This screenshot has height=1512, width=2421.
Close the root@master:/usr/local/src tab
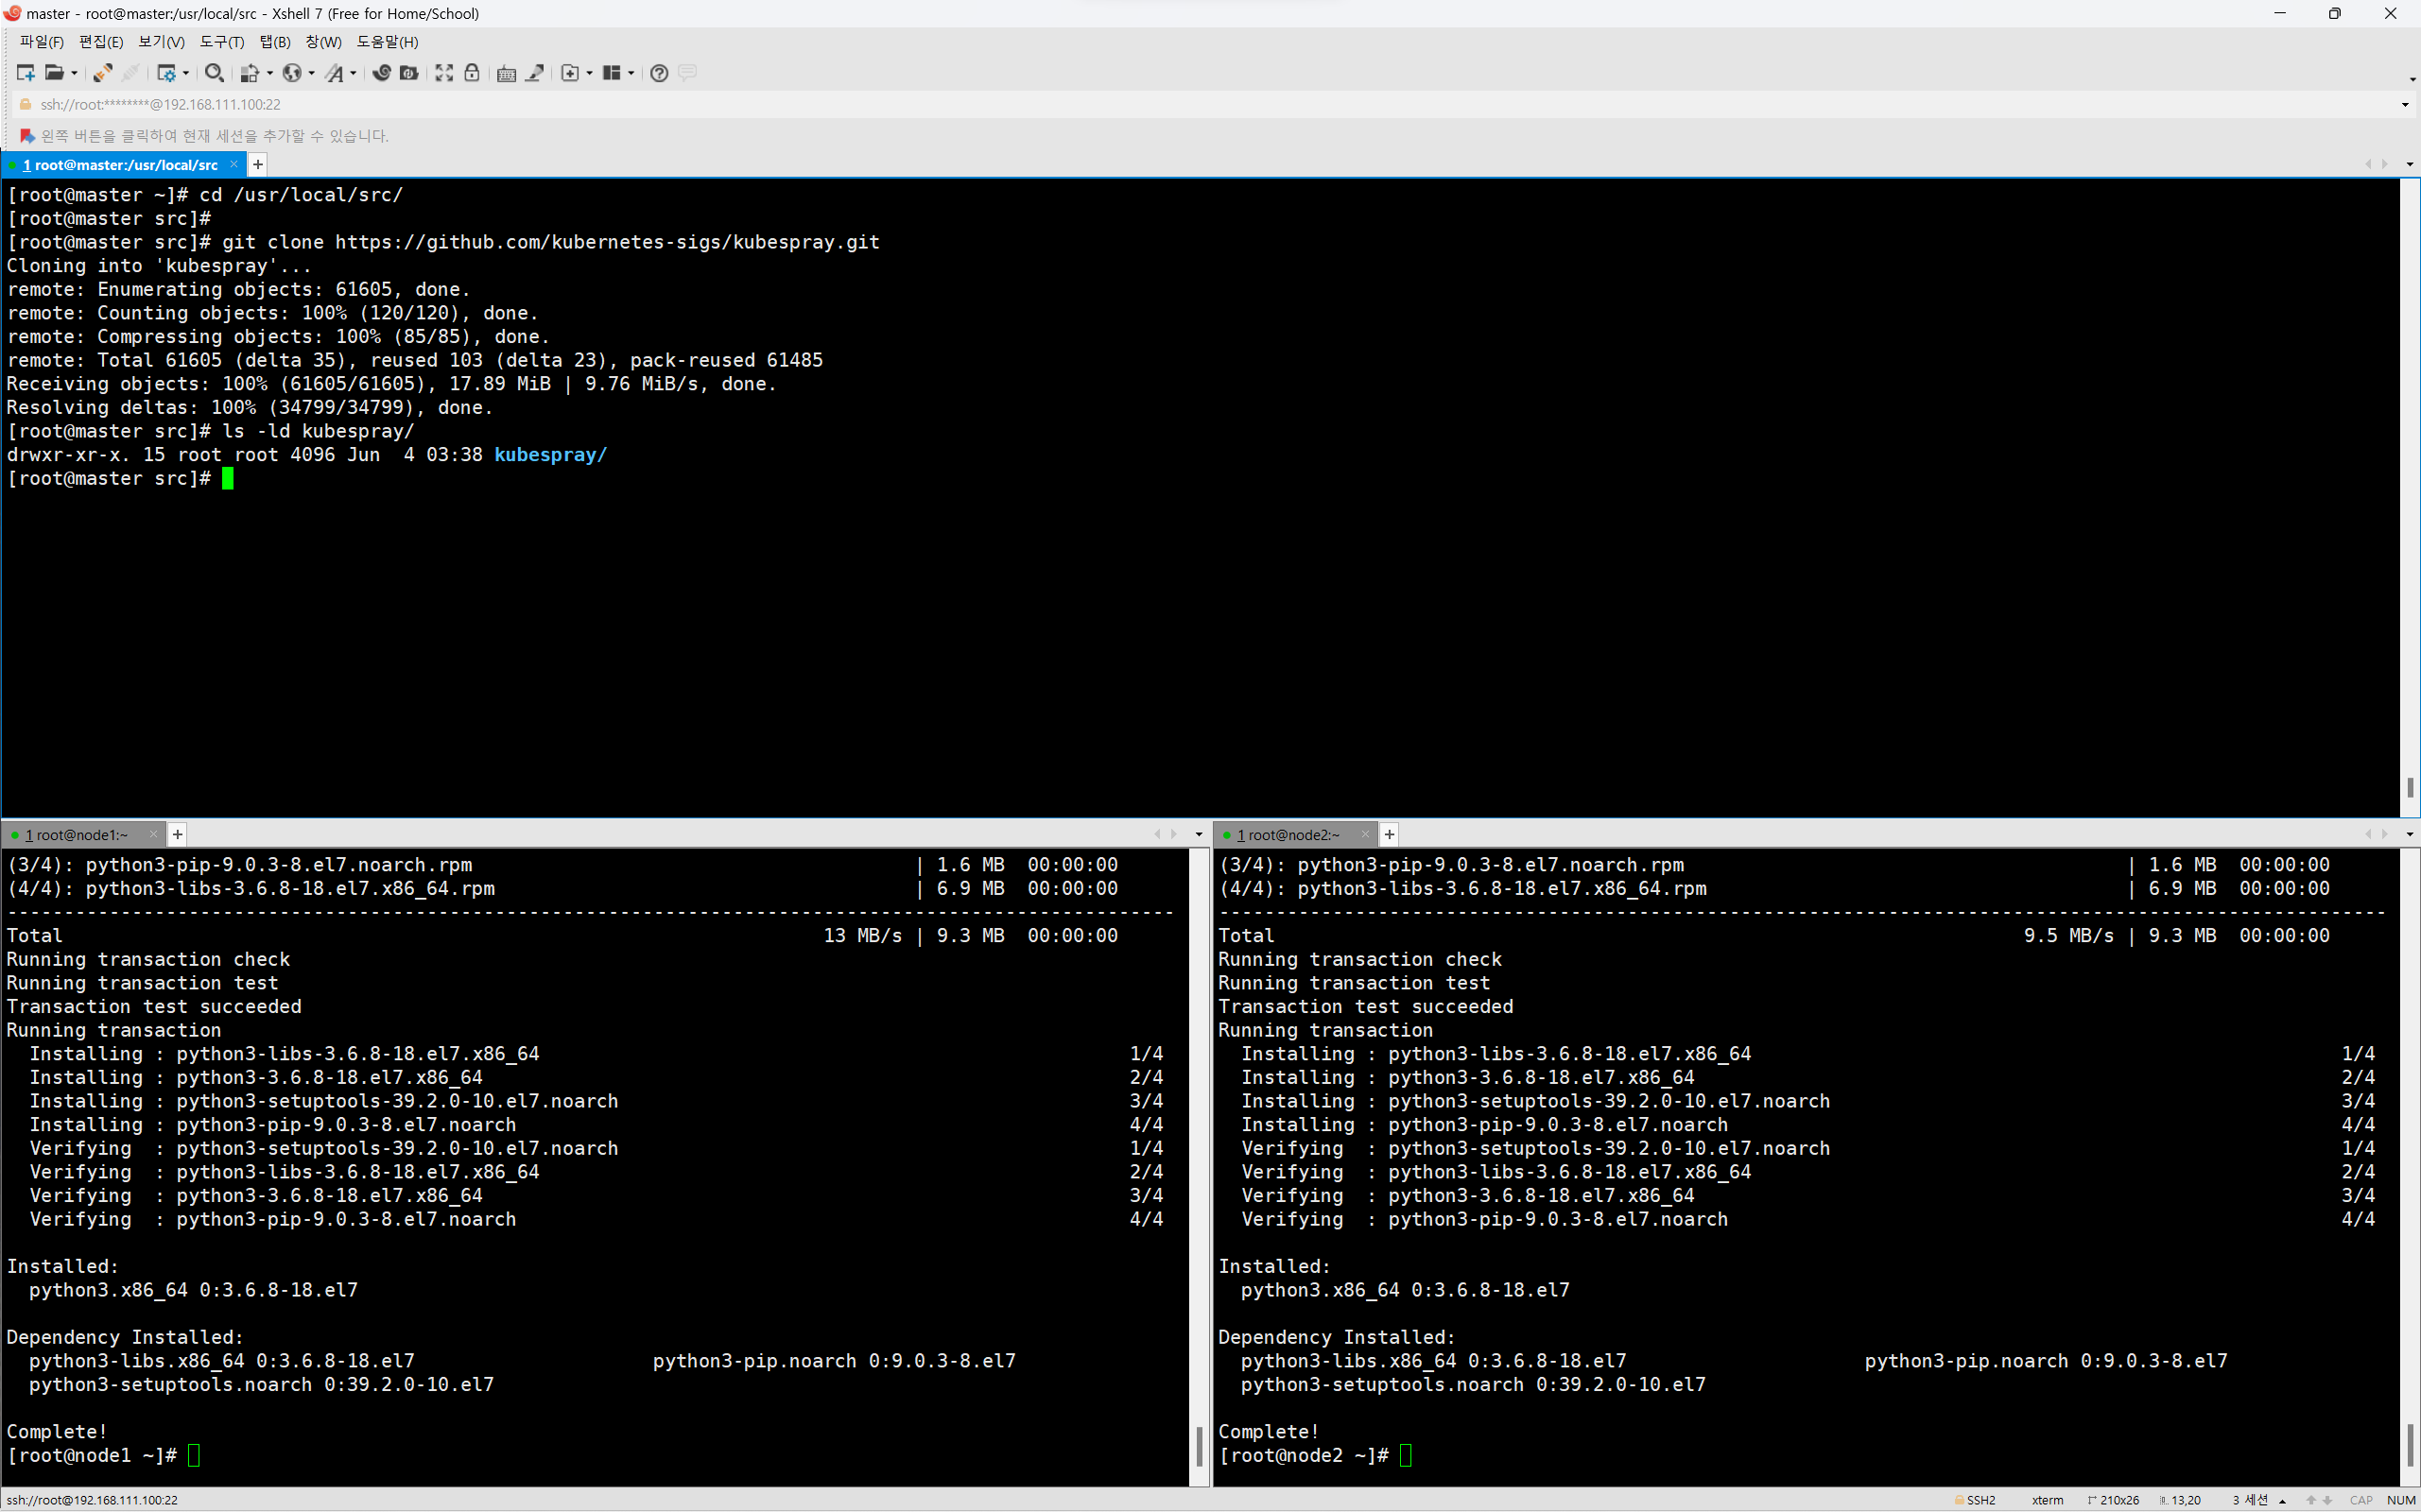pyautogui.click(x=234, y=165)
